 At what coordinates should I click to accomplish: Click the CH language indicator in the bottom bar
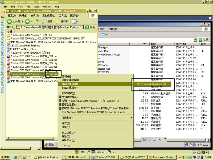(77, 152)
